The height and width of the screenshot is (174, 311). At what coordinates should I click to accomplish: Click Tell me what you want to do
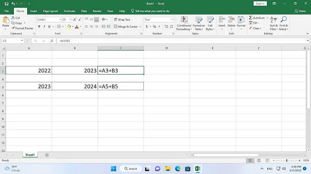point(150,11)
